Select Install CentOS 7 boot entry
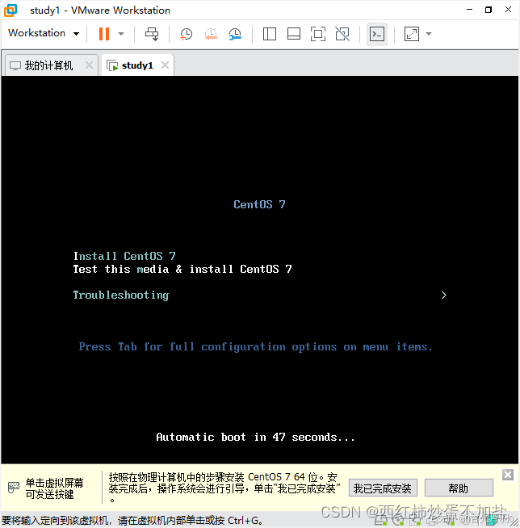This screenshot has height=528, width=520. pyautogui.click(x=124, y=256)
